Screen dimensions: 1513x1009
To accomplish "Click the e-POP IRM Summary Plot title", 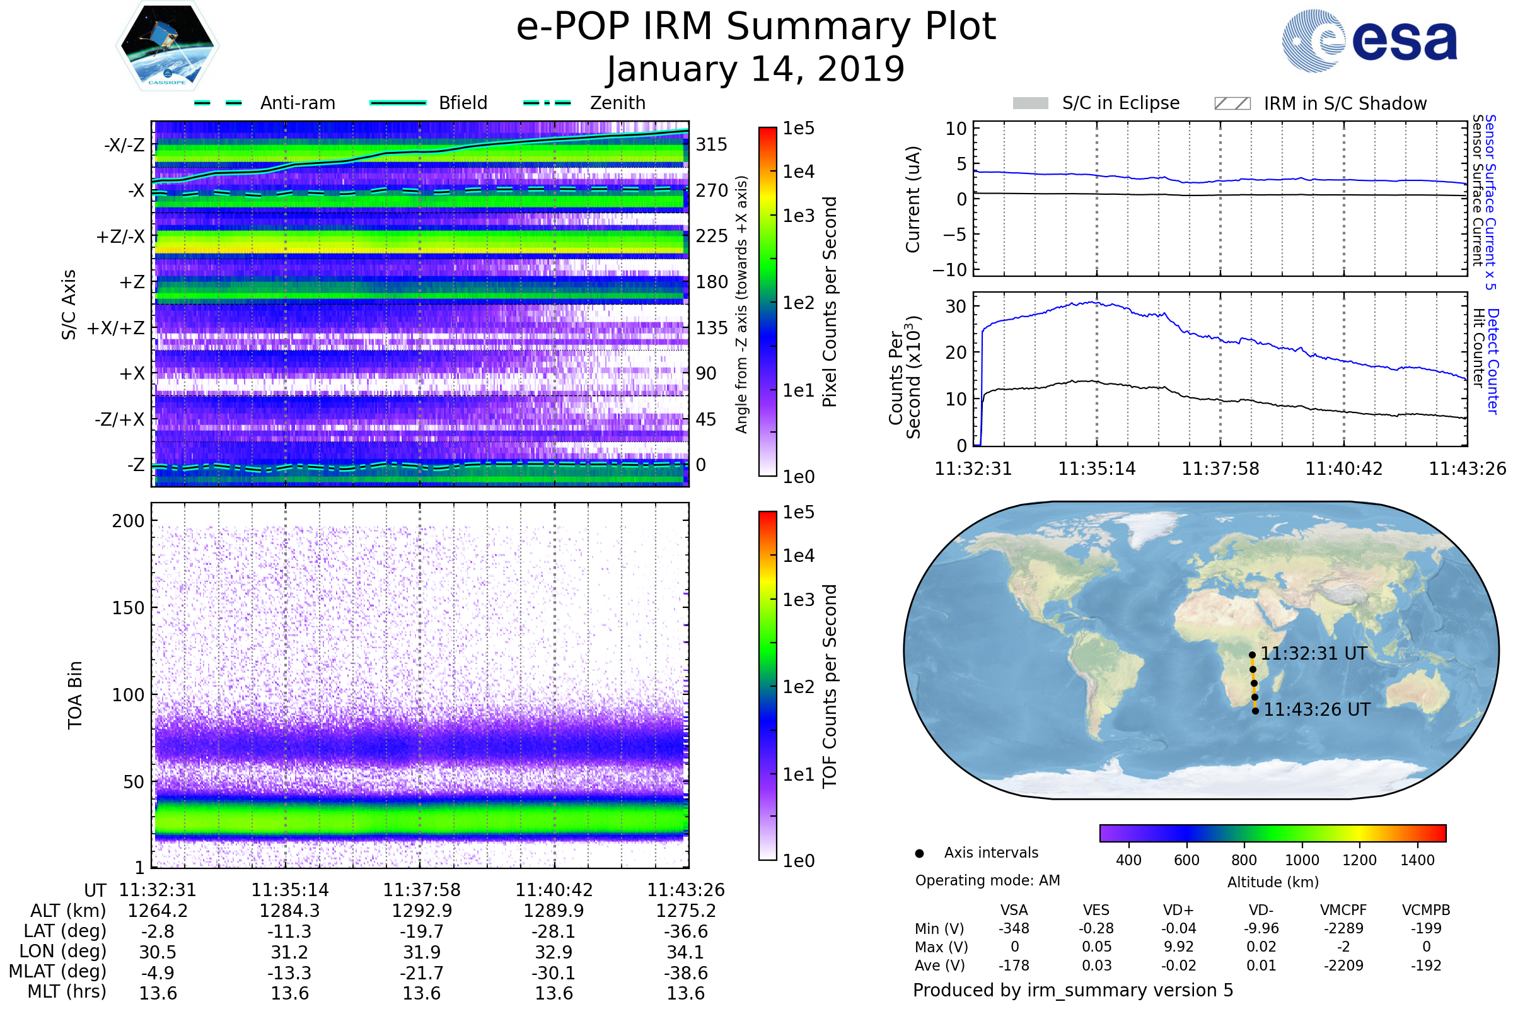I will click(x=756, y=27).
